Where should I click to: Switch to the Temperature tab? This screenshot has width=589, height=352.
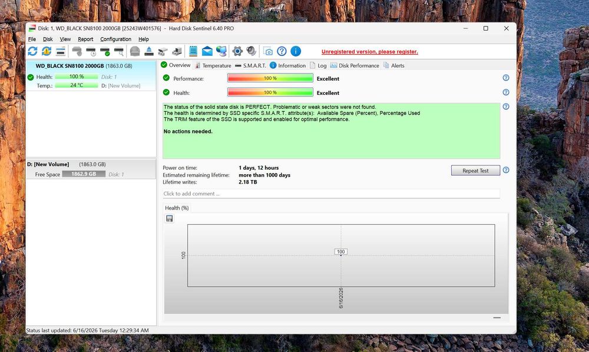(213, 65)
